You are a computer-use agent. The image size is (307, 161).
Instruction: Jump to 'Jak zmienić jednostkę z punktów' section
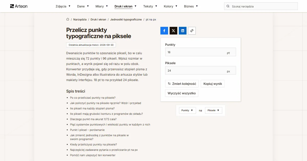99,137
